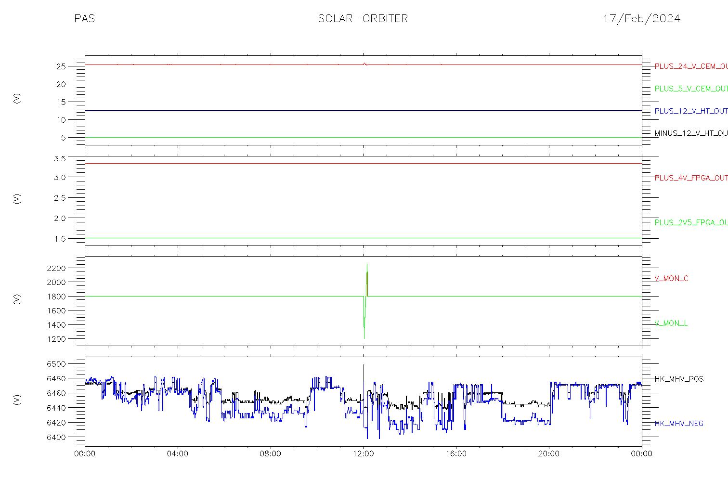Click the 20:00 time axis label
This screenshot has height=491, width=728.
click(549, 454)
